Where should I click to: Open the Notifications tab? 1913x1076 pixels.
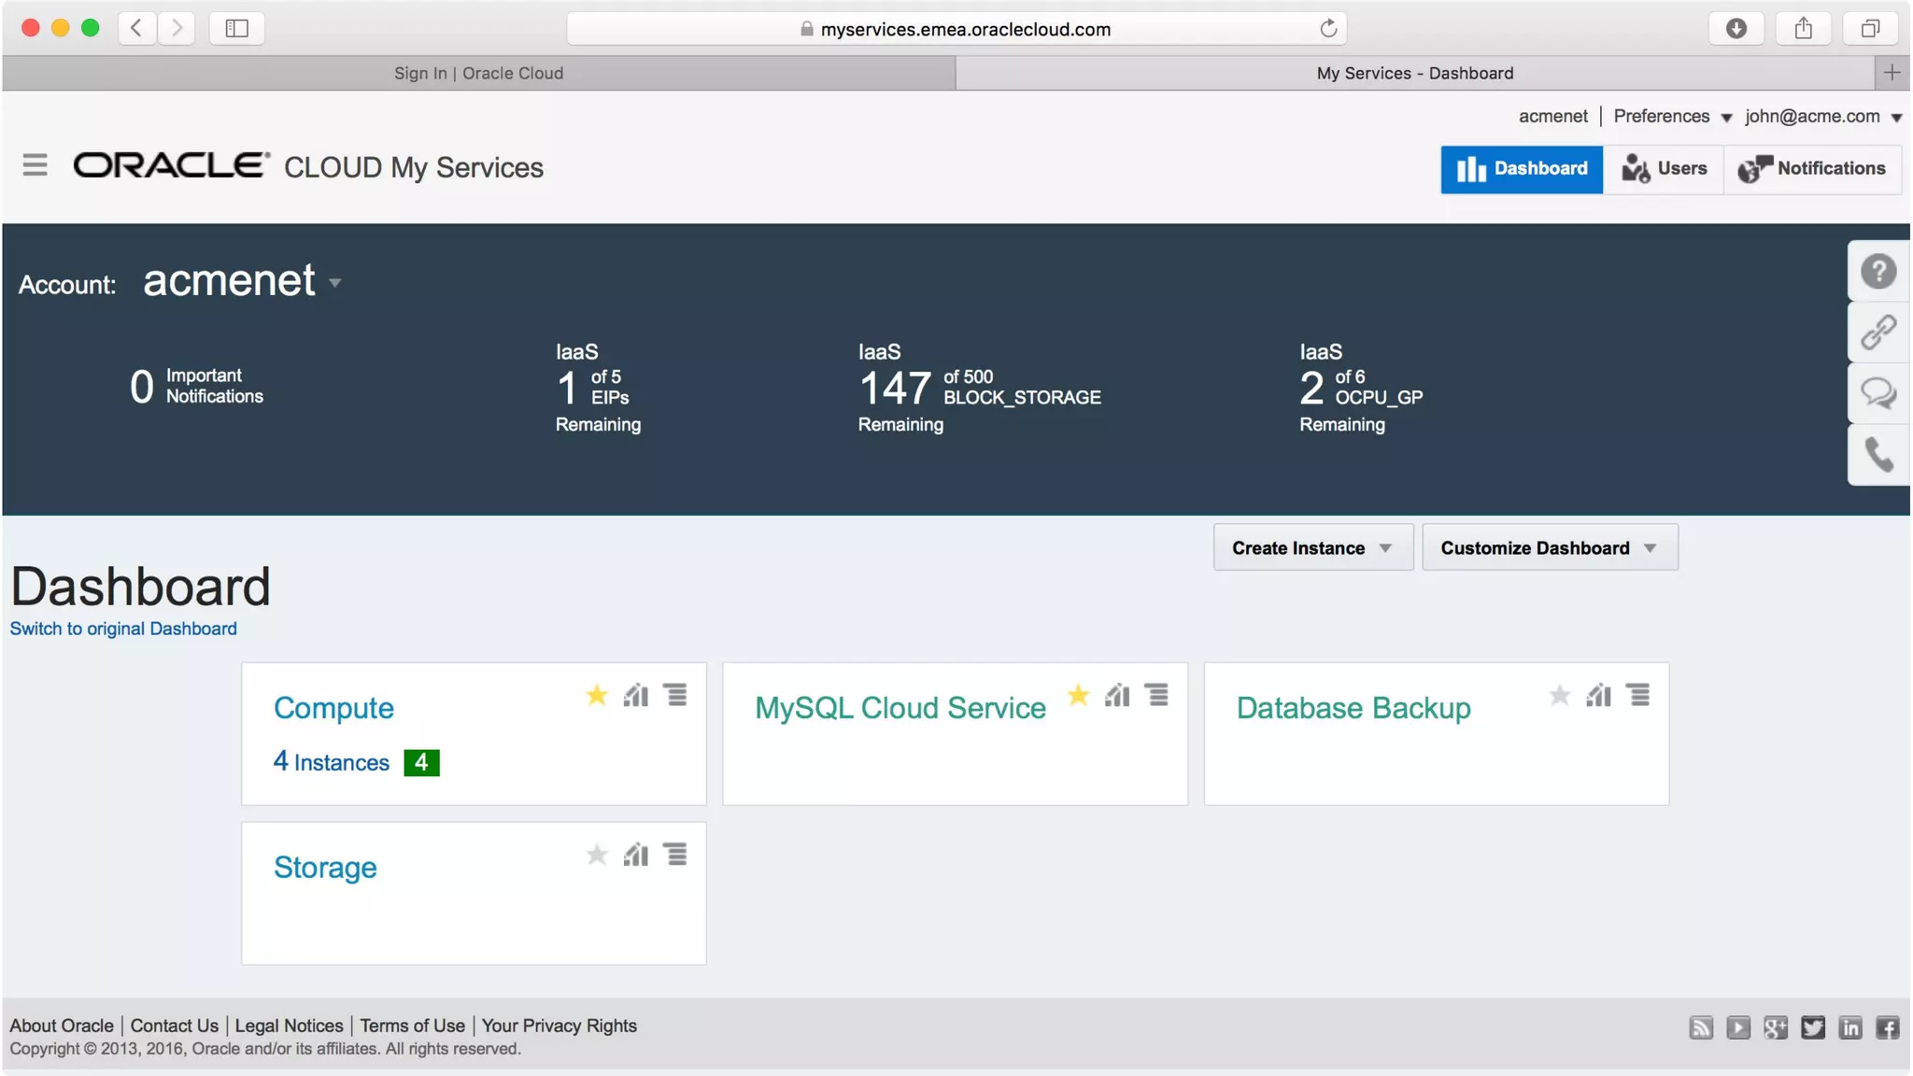click(1812, 169)
